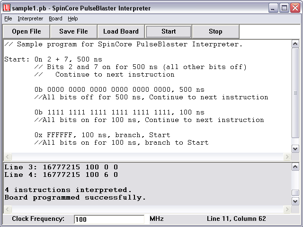Click the line 'Start: On 2 + 7, 500 ns'
The width and height of the screenshot is (303, 227).
[x=53, y=59]
